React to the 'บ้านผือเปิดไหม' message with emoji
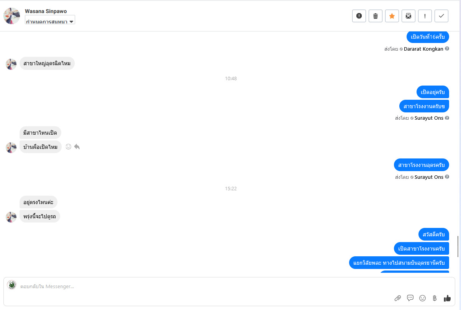 (x=69, y=147)
